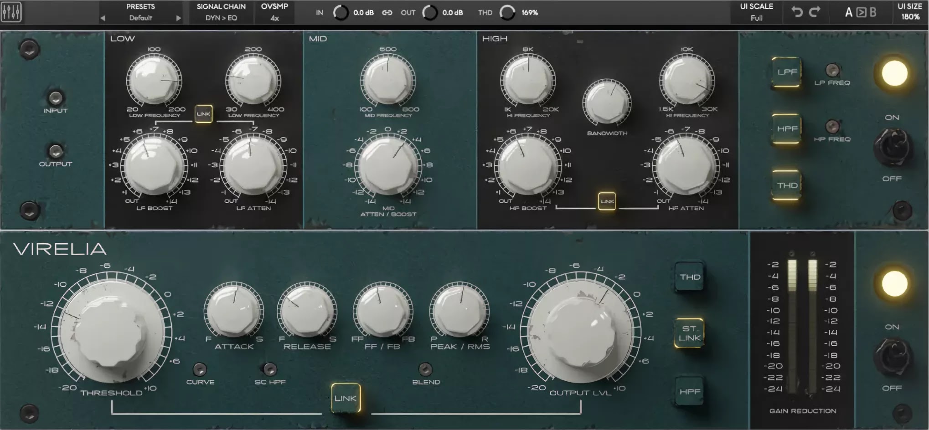Click the compressor BLEND trim knob
This screenshot has height=430, width=929.
pos(425,369)
